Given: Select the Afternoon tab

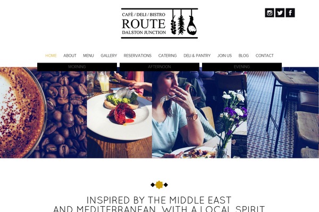Looking at the screenshot, I should tap(159, 67).
